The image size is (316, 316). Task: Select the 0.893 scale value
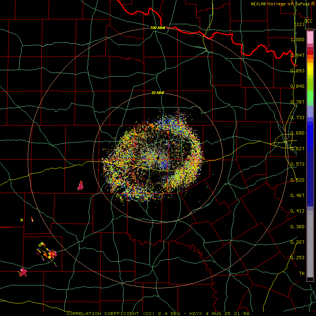297,71
